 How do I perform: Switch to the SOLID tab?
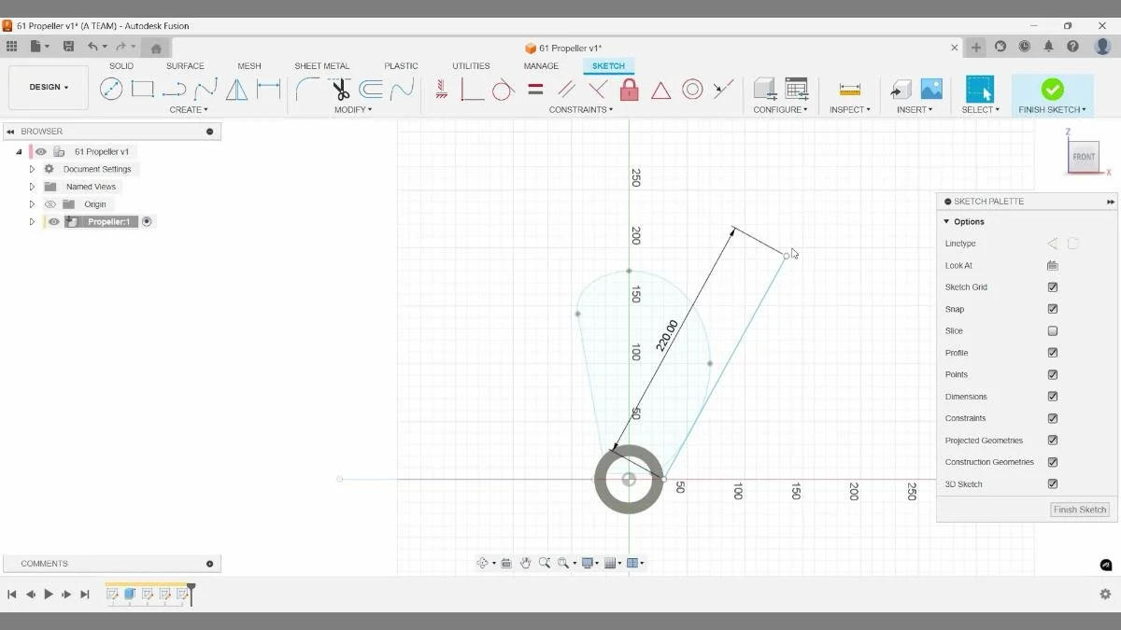pos(121,65)
